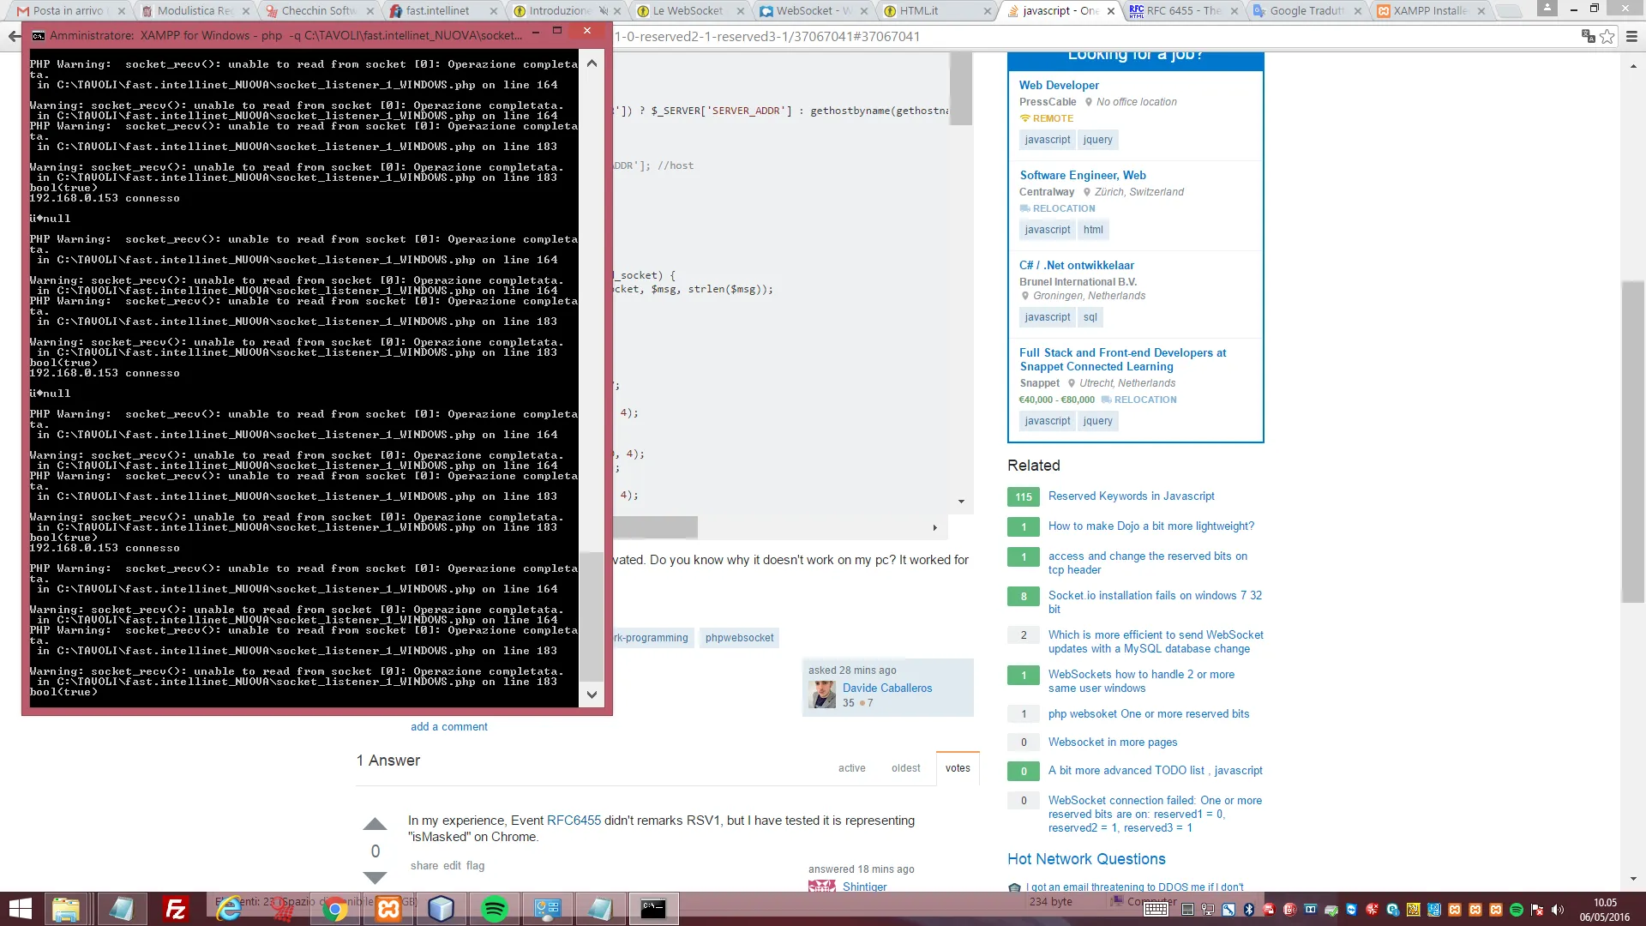This screenshot has width=1646, height=926.
Task: Open Spotify from the taskbar
Action: pos(495,909)
